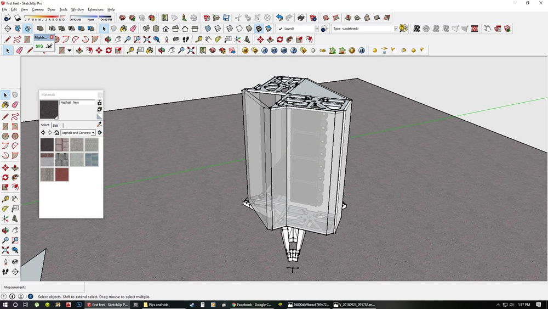Screen dimensions: 548x309
Task: Pick the red brick material swatch
Action: coord(62,175)
